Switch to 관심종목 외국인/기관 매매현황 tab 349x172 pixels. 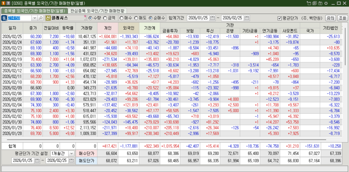pos(98,11)
